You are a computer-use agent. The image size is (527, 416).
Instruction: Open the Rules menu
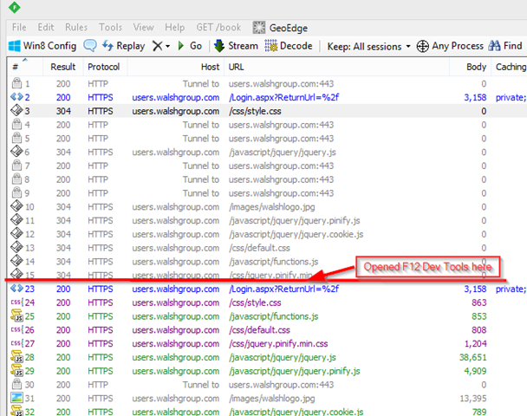(75, 28)
